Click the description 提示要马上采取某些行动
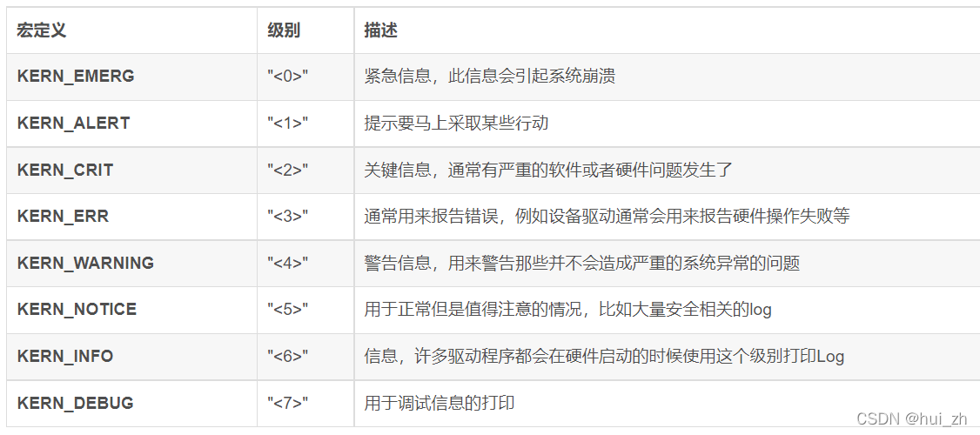This screenshot has width=980, height=435. pyautogui.click(x=456, y=124)
